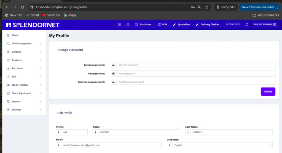The height and width of the screenshot is (153, 282).
Task: Open the RUCHIT GANDHI user menu
Action: coord(265,24)
